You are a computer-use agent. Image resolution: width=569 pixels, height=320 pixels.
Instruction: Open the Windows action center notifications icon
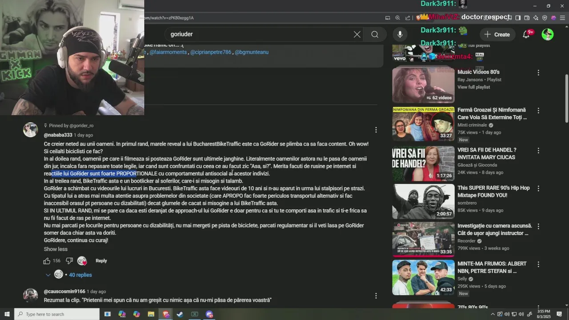click(x=559, y=314)
